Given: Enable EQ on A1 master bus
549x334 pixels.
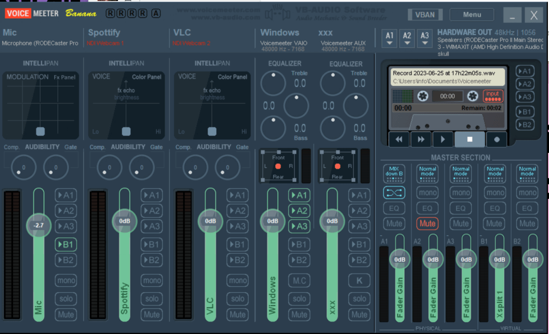Looking at the screenshot, I should [394, 208].
